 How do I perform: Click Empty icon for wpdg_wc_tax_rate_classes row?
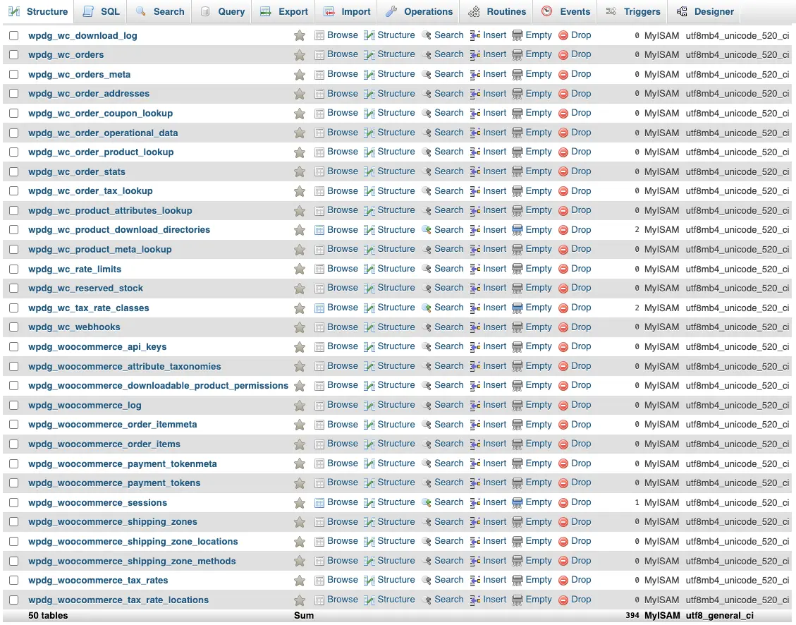(518, 308)
